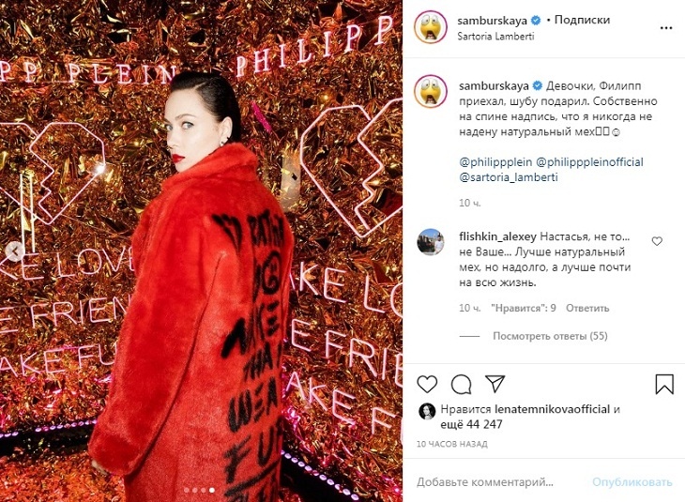Save the post with the bookmark icon

pyautogui.click(x=664, y=384)
